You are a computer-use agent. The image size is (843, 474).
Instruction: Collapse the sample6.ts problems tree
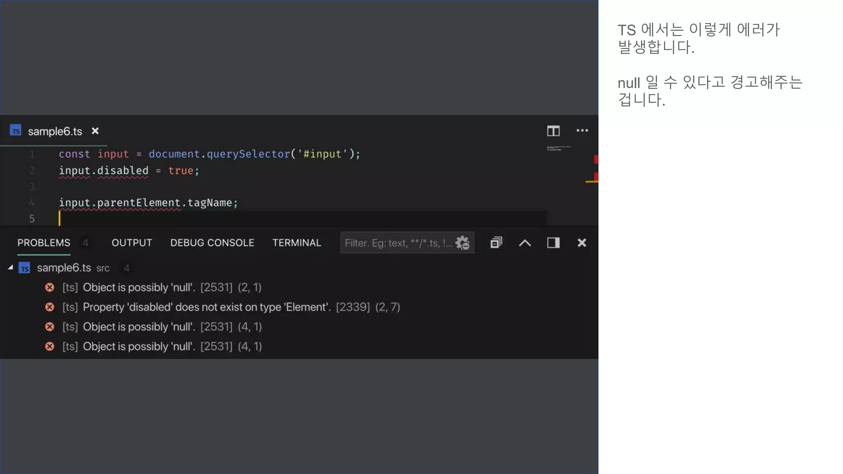tap(11, 268)
